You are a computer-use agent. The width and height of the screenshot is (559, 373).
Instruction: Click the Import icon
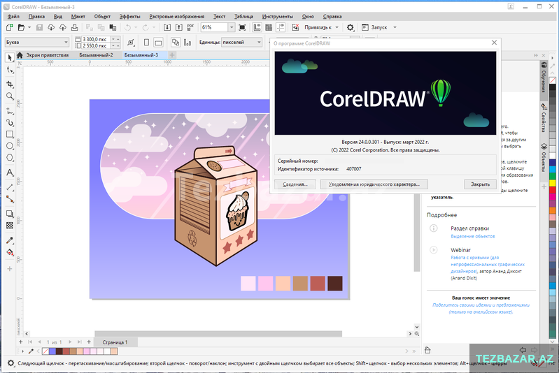pyautogui.click(x=167, y=27)
